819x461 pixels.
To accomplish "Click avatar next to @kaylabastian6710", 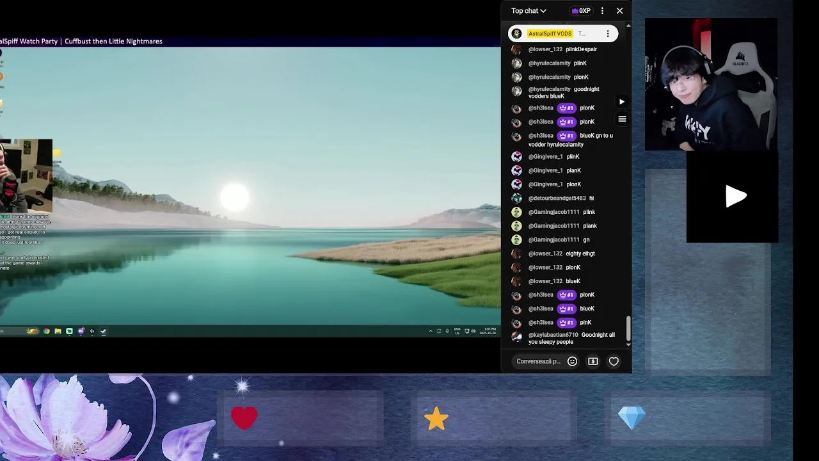I will click(517, 337).
